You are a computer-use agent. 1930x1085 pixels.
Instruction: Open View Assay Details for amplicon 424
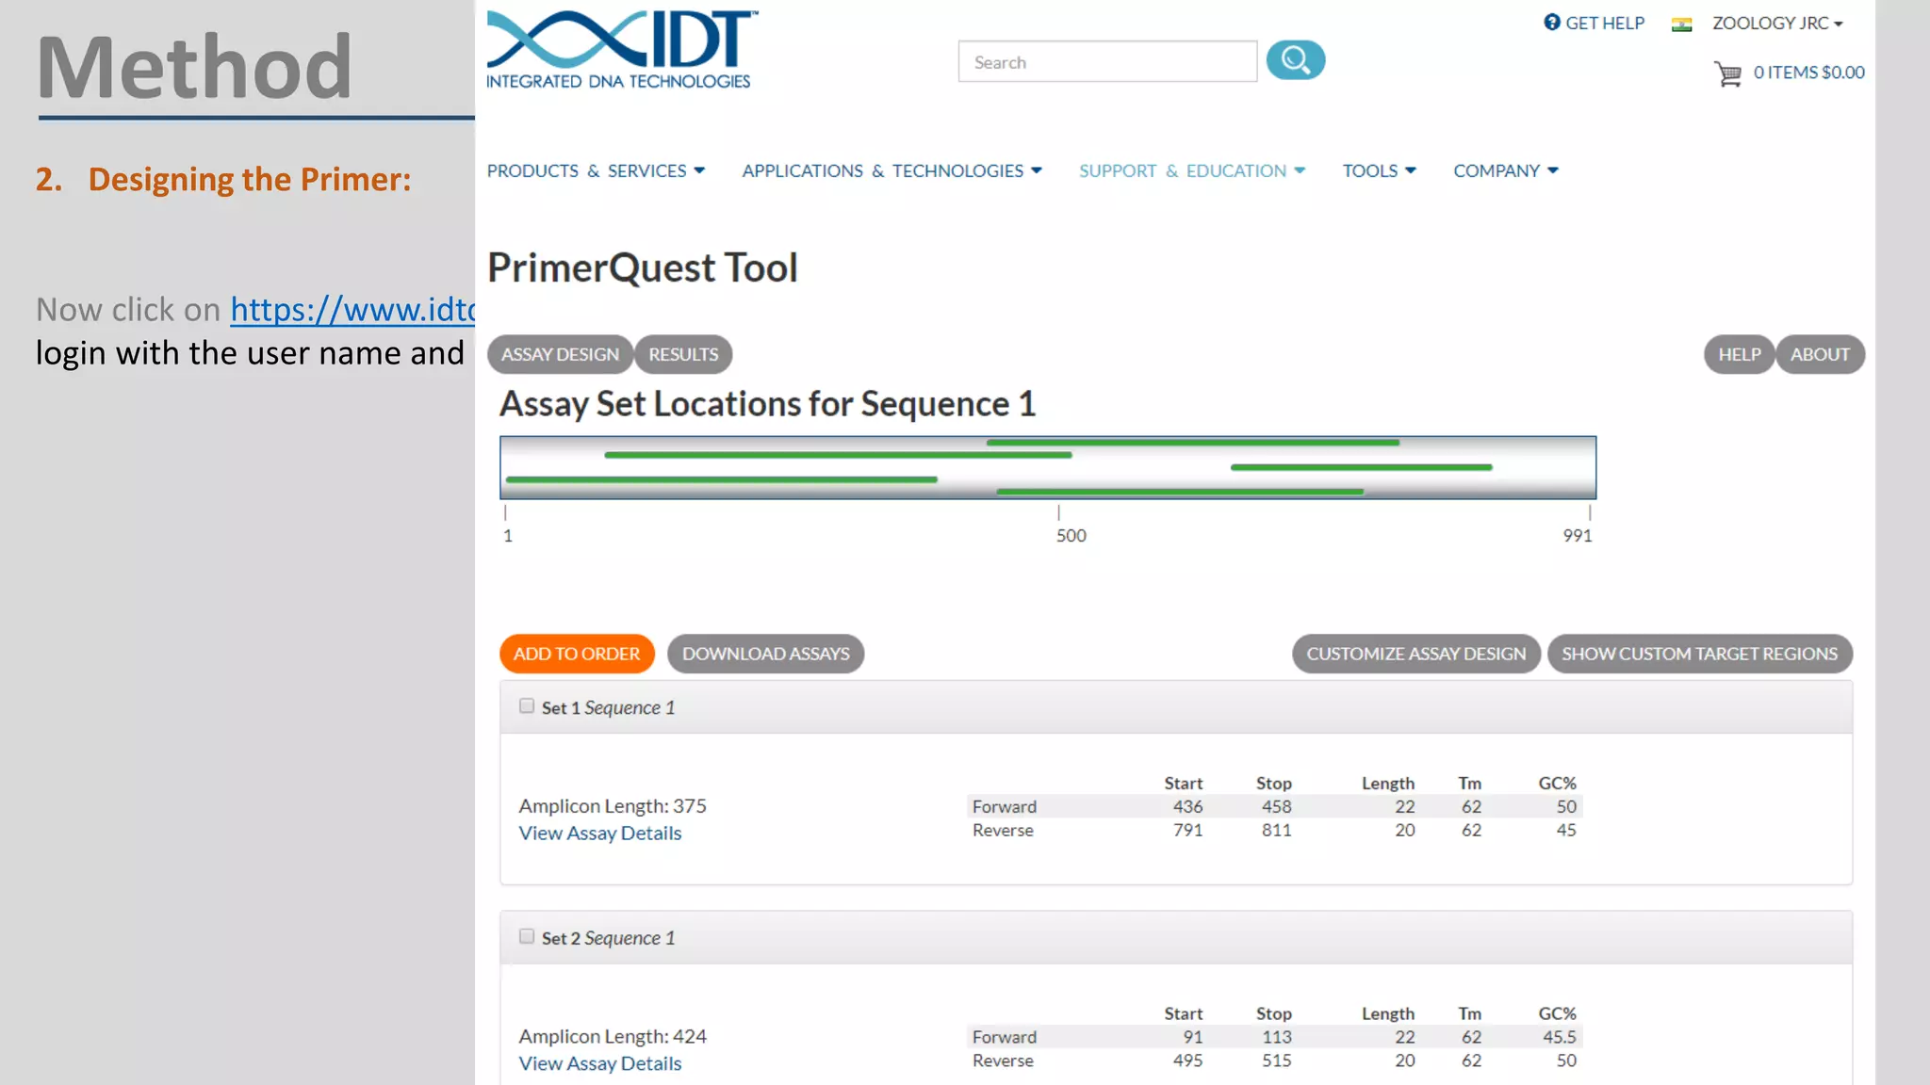[x=599, y=1063]
